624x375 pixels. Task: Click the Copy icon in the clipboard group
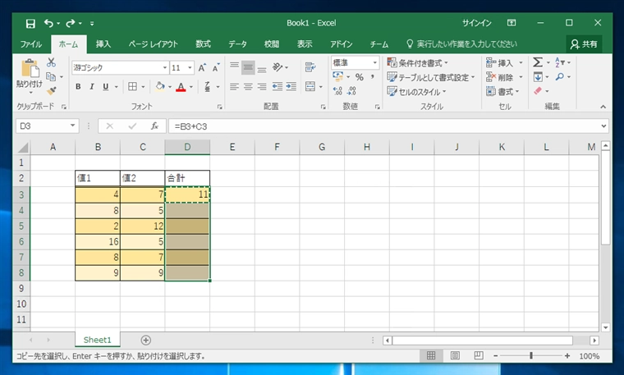click(51, 76)
